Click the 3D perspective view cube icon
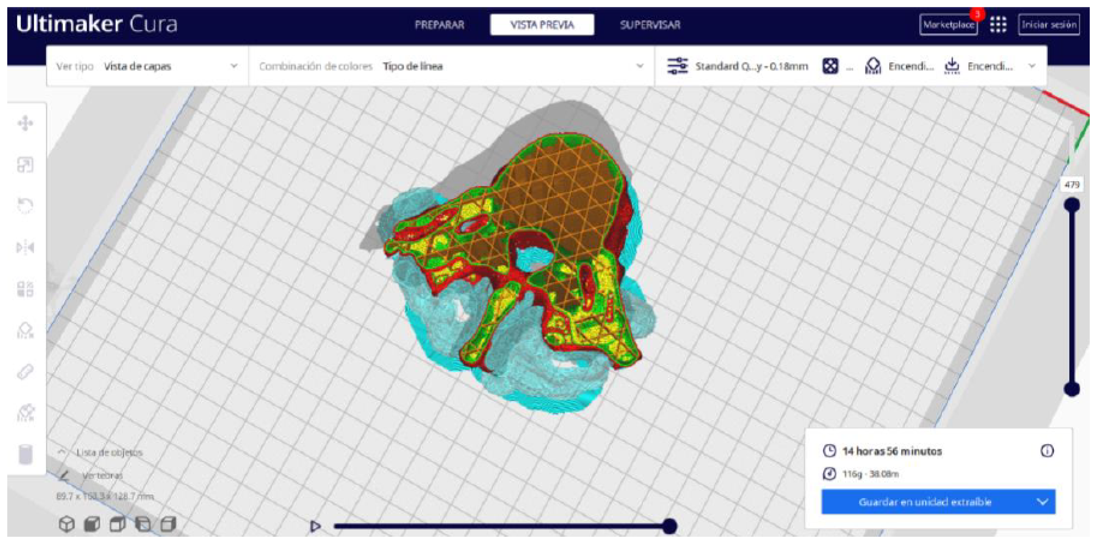1097x546 pixels. (x=66, y=524)
